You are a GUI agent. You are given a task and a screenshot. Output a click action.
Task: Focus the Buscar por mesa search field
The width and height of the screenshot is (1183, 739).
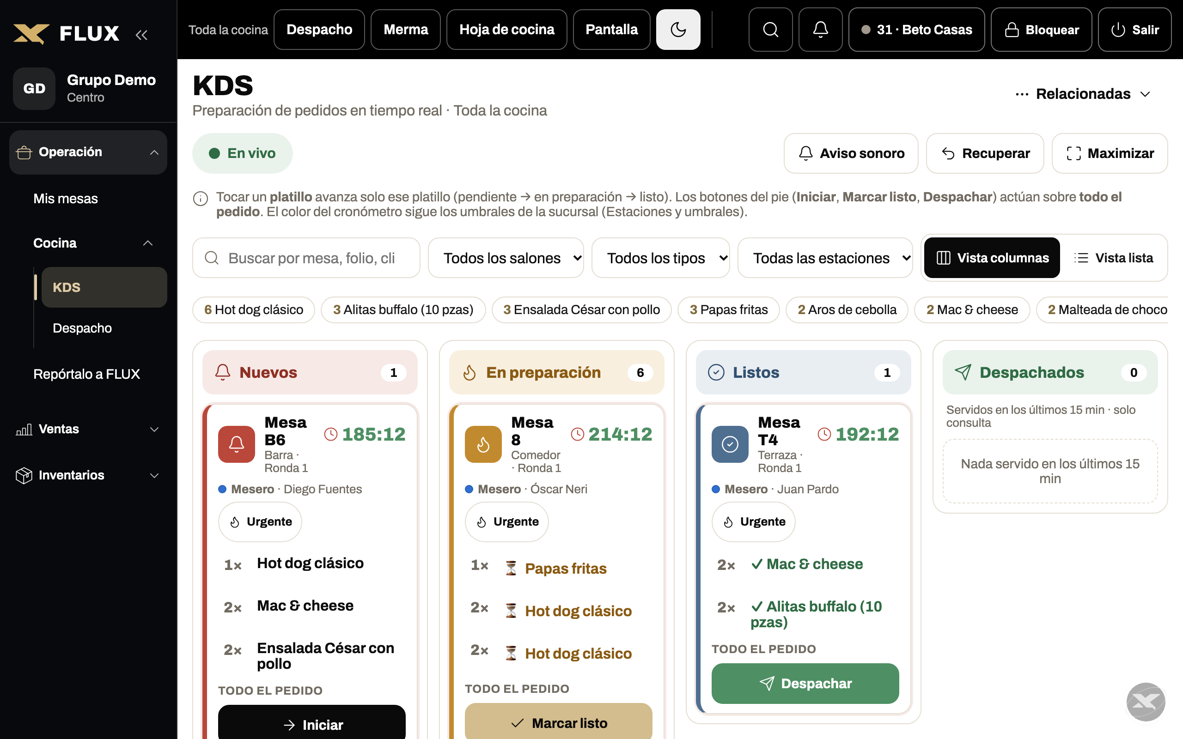click(306, 258)
